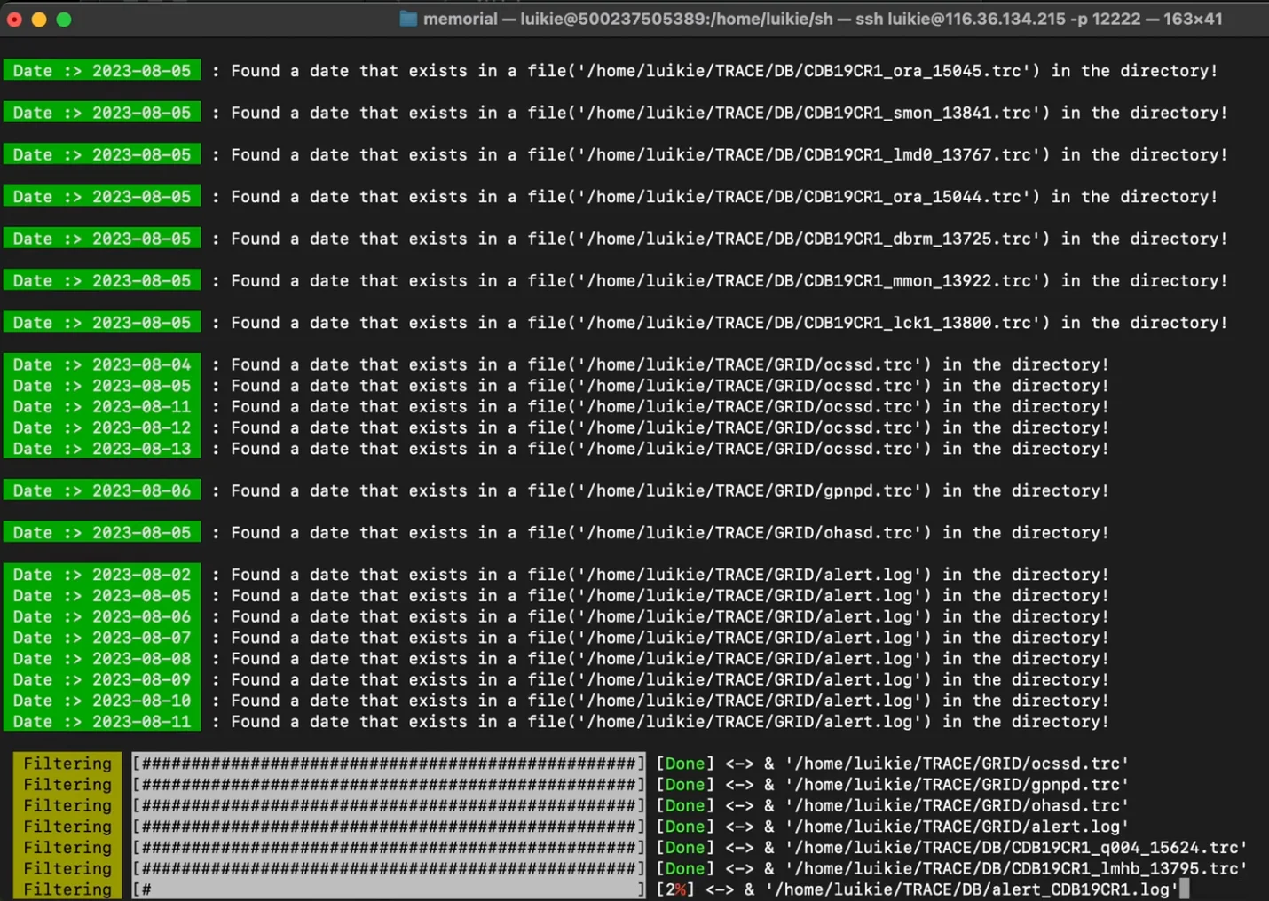Image resolution: width=1269 pixels, height=901 pixels.
Task: Click the path '/home/luikie/TRACE/DB/CDB19CR1_smon_13841.trc'
Action: [813, 113]
